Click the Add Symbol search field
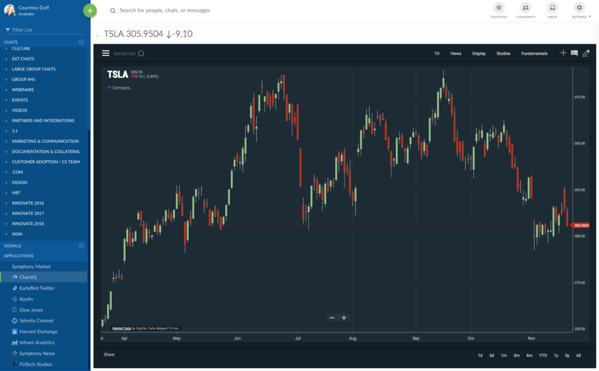599x371 pixels. coord(124,53)
